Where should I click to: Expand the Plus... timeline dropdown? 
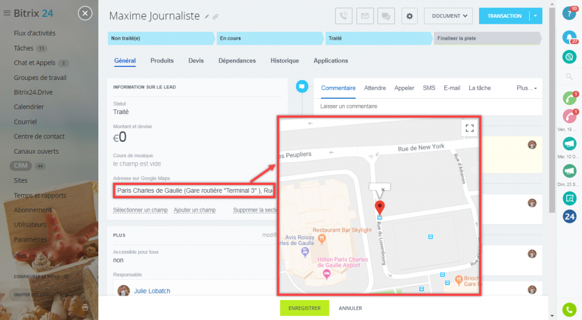[x=527, y=88]
